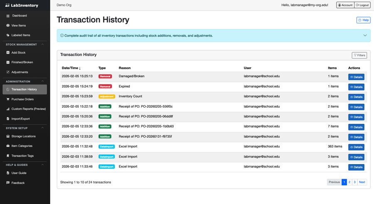Click the Type column header

click(x=102, y=68)
